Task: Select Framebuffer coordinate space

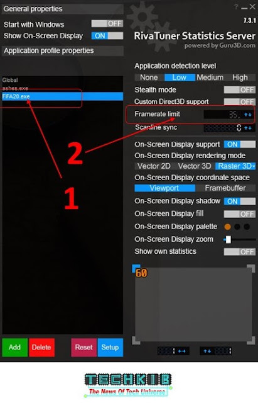Action: pos(225,188)
